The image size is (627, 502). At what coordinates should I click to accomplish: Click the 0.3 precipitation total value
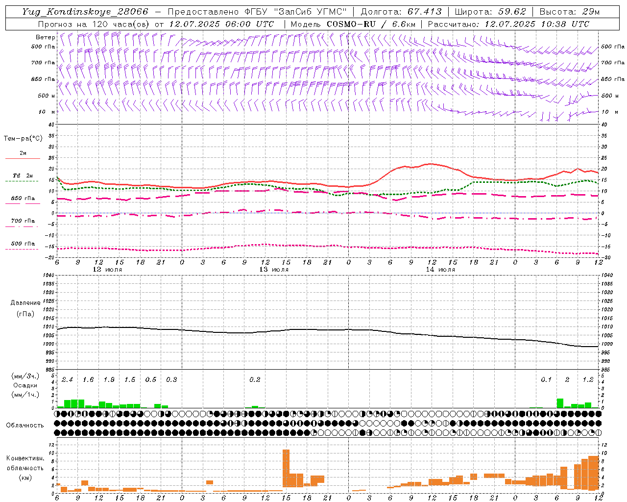point(171,380)
